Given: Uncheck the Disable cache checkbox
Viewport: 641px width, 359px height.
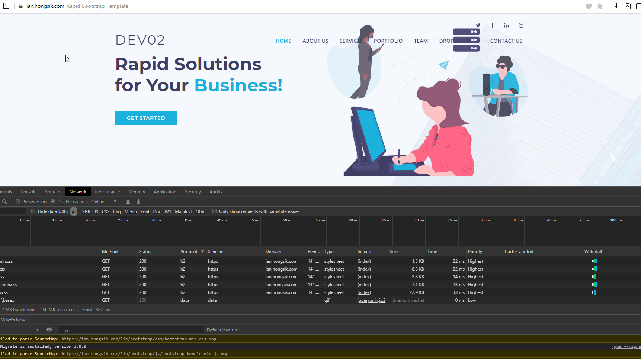Looking at the screenshot, I should pos(53,201).
